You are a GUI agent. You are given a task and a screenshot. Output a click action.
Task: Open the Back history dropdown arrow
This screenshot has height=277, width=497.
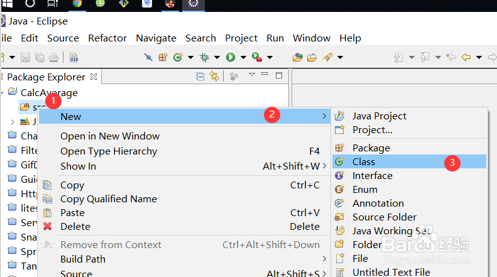[x=479, y=57]
